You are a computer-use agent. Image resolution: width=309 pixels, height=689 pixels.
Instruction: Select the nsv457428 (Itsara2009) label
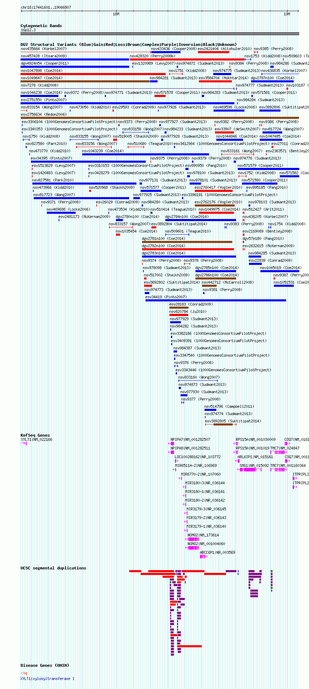[x=43, y=56]
